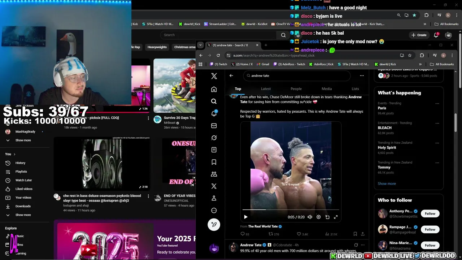
Task: Switch to Lists search tab
Action: pos(355,89)
